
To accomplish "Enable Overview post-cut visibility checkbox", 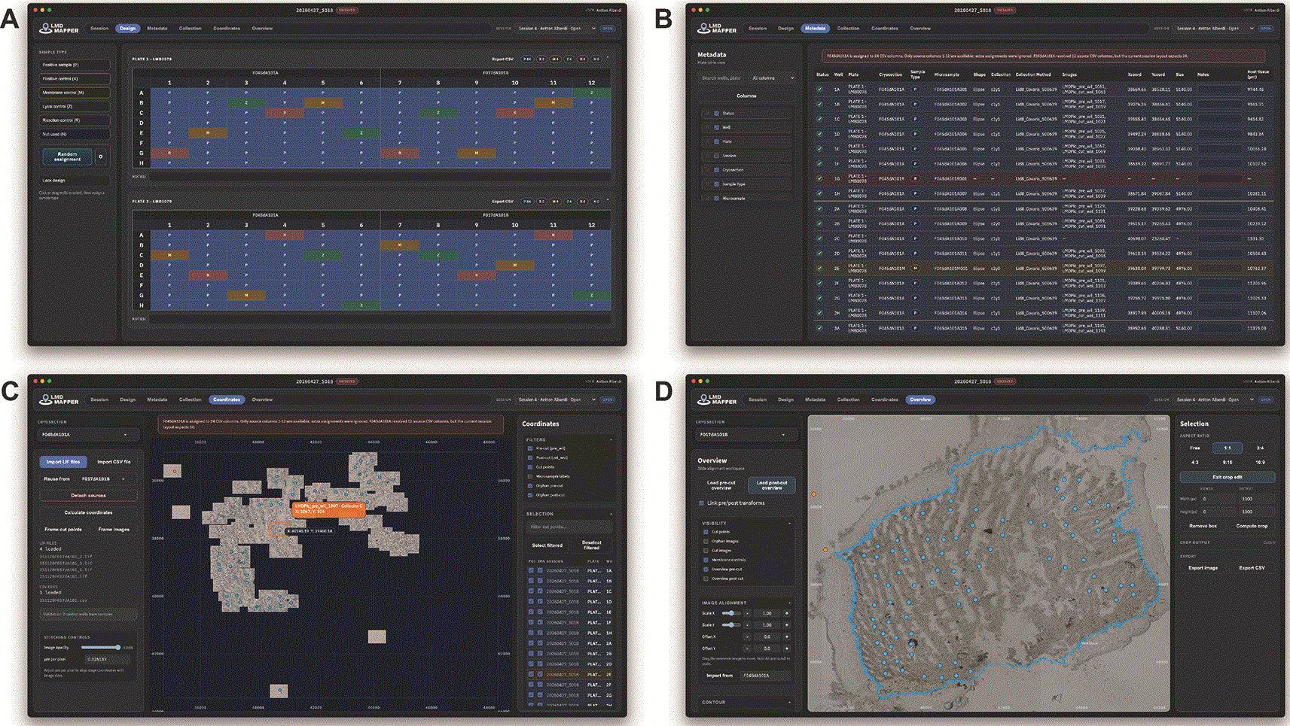I will point(706,579).
